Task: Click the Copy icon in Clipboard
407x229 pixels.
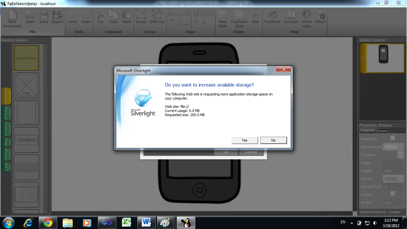Action: [x=114, y=15]
